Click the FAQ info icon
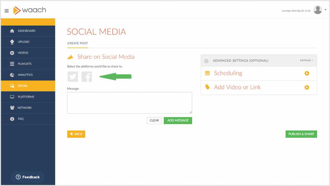The image size is (330, 186). click(x=12, y=119)
